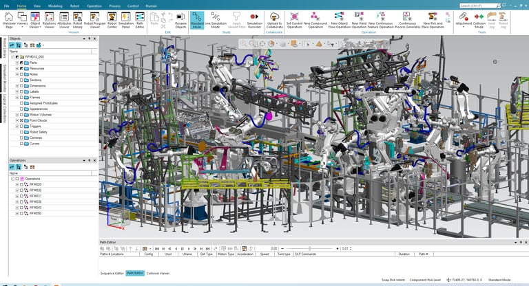This screenshot has width=529, height=286.
Task: Open the Path Editor ribbon icon
Action: (x=140, y=20)
